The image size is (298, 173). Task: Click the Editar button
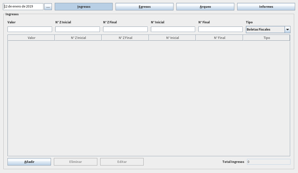[x=122, y=162]
